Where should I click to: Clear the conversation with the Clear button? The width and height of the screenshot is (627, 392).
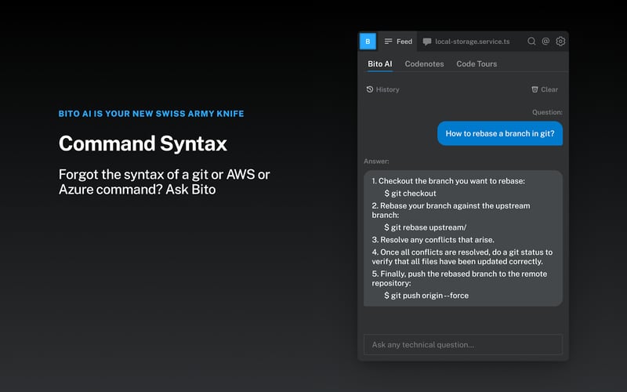[544, 89]
